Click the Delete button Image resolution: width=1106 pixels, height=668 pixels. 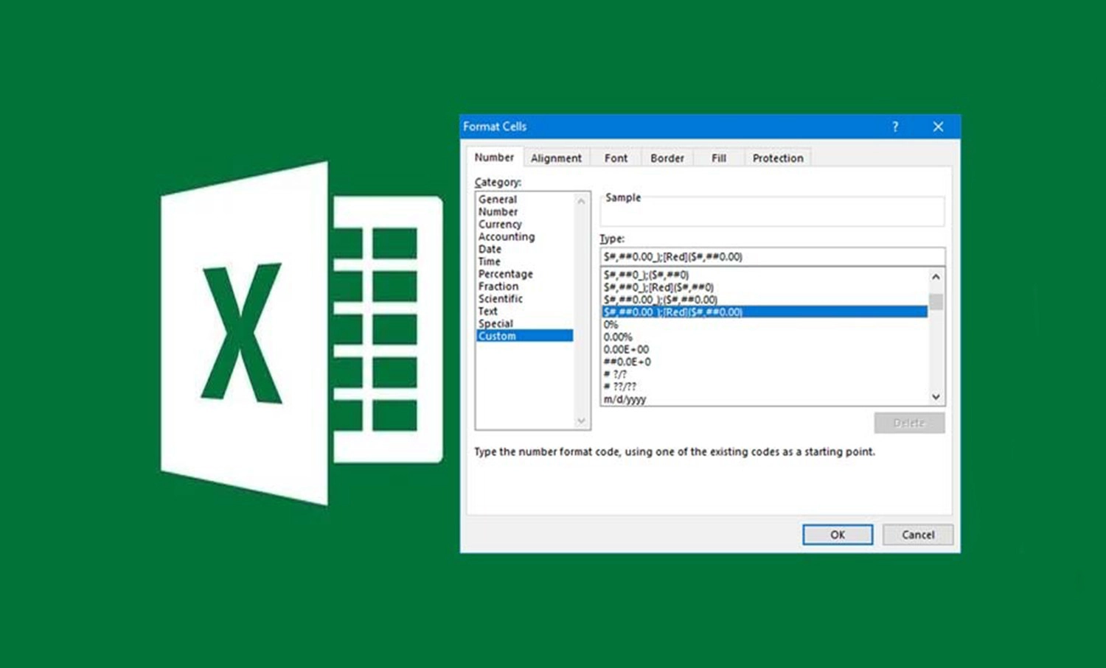(909, 423)
